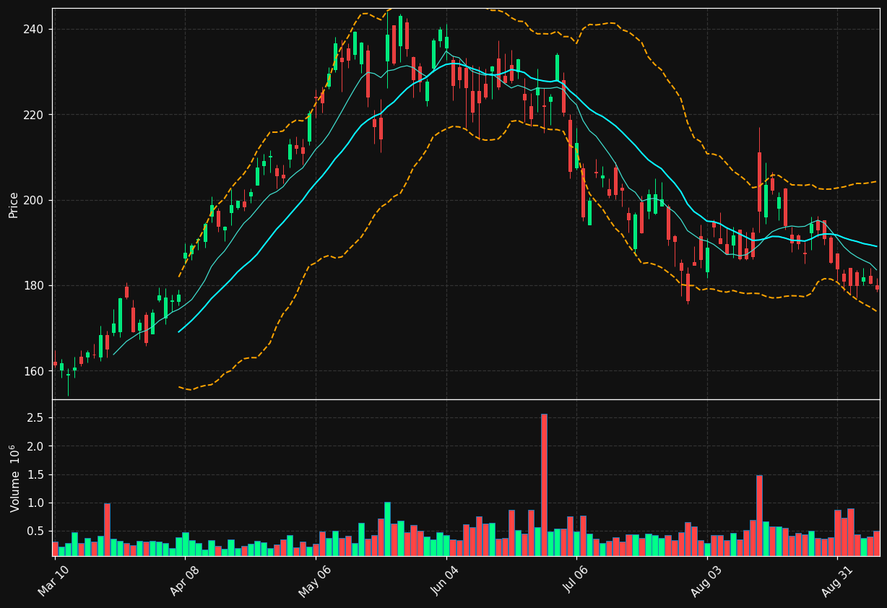Select the August red volume bar reaching 1.5
887x608 pixels.
tap(759, 516)
